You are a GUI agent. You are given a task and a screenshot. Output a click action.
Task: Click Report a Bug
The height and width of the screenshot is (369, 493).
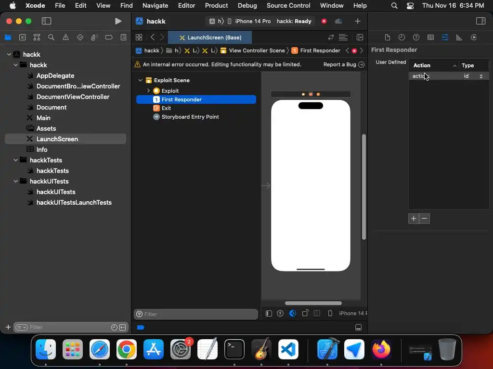pos(344,64)
